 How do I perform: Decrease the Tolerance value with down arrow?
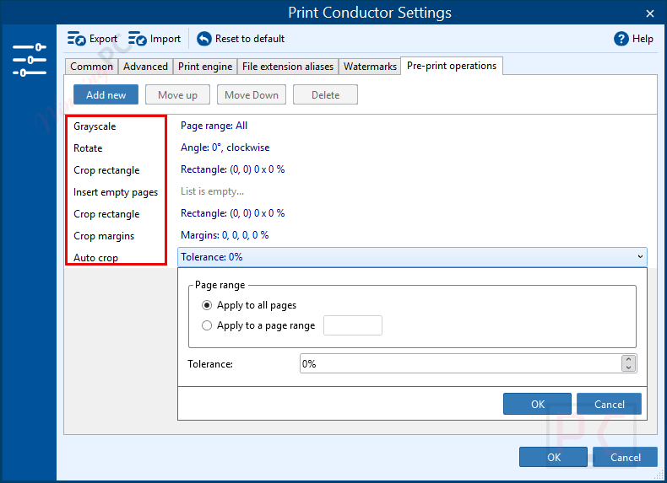628,368
